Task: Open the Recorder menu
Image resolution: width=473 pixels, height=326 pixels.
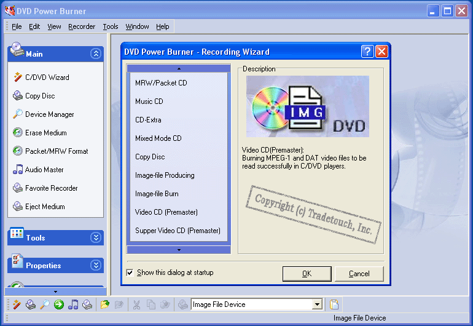Action: click(x=82, y=26)
